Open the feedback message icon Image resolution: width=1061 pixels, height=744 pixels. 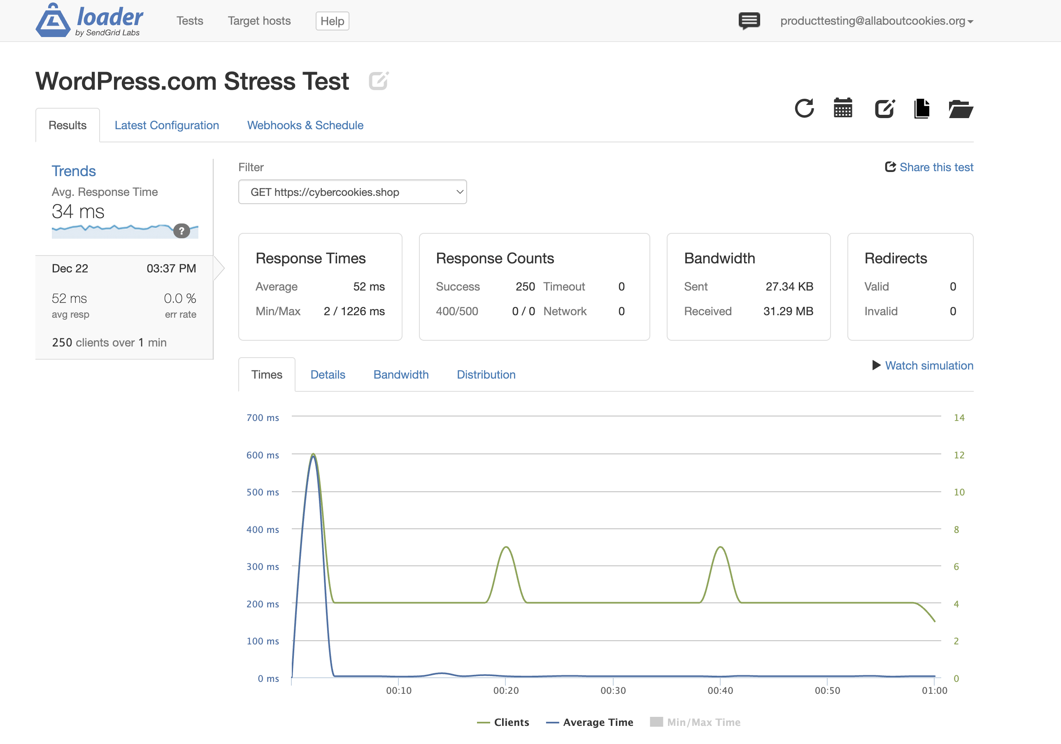point(749,20)
